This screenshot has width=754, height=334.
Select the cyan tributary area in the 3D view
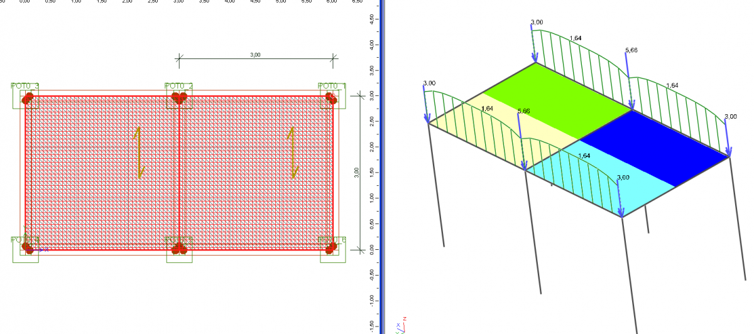click(x=600, y=179)
